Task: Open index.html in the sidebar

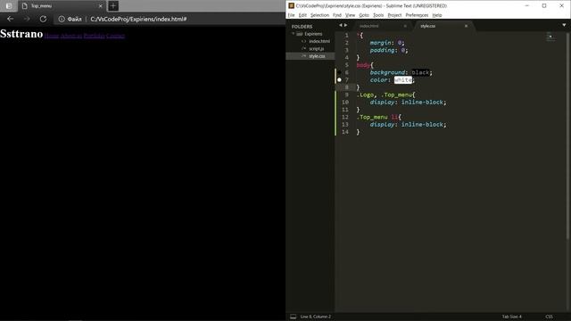Action: pyautogui.click(x=319, y=41)
